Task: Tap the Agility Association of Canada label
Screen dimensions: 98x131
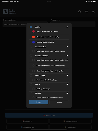Action: point(47,31)
